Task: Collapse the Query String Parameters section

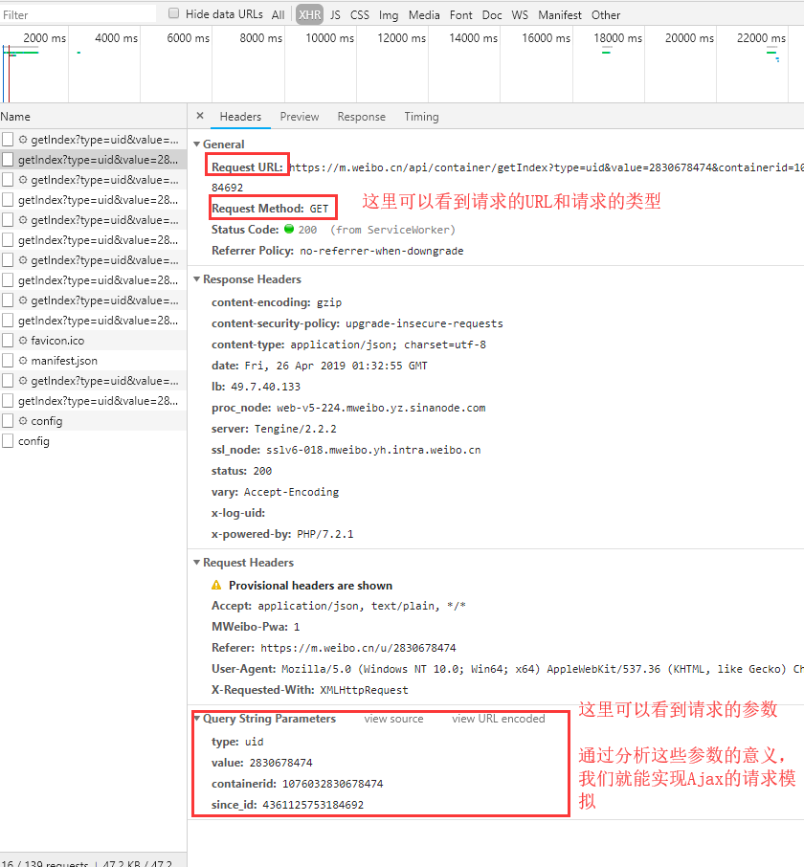Action: 197,719
